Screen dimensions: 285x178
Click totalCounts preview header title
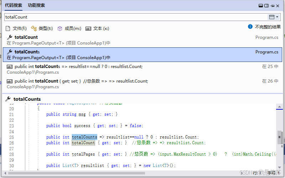point(27,99)
